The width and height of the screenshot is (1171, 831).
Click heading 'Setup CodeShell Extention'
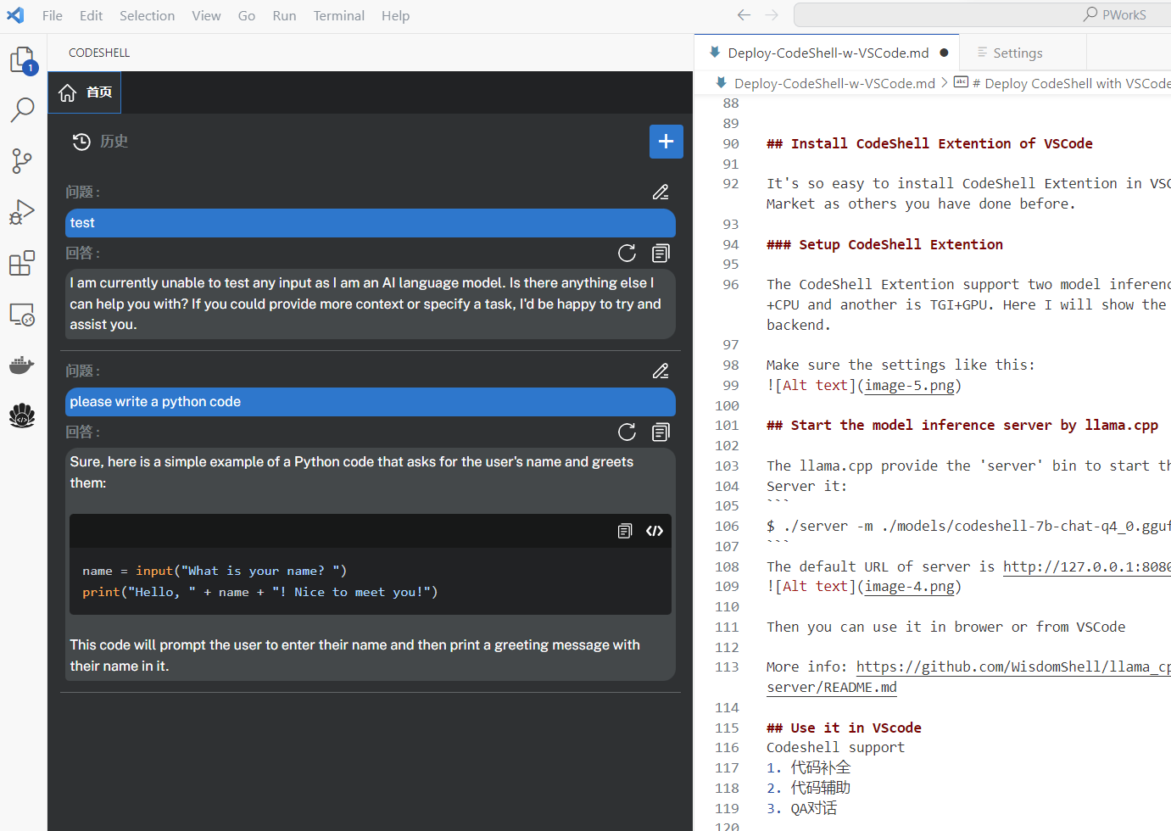pos(884,244)
